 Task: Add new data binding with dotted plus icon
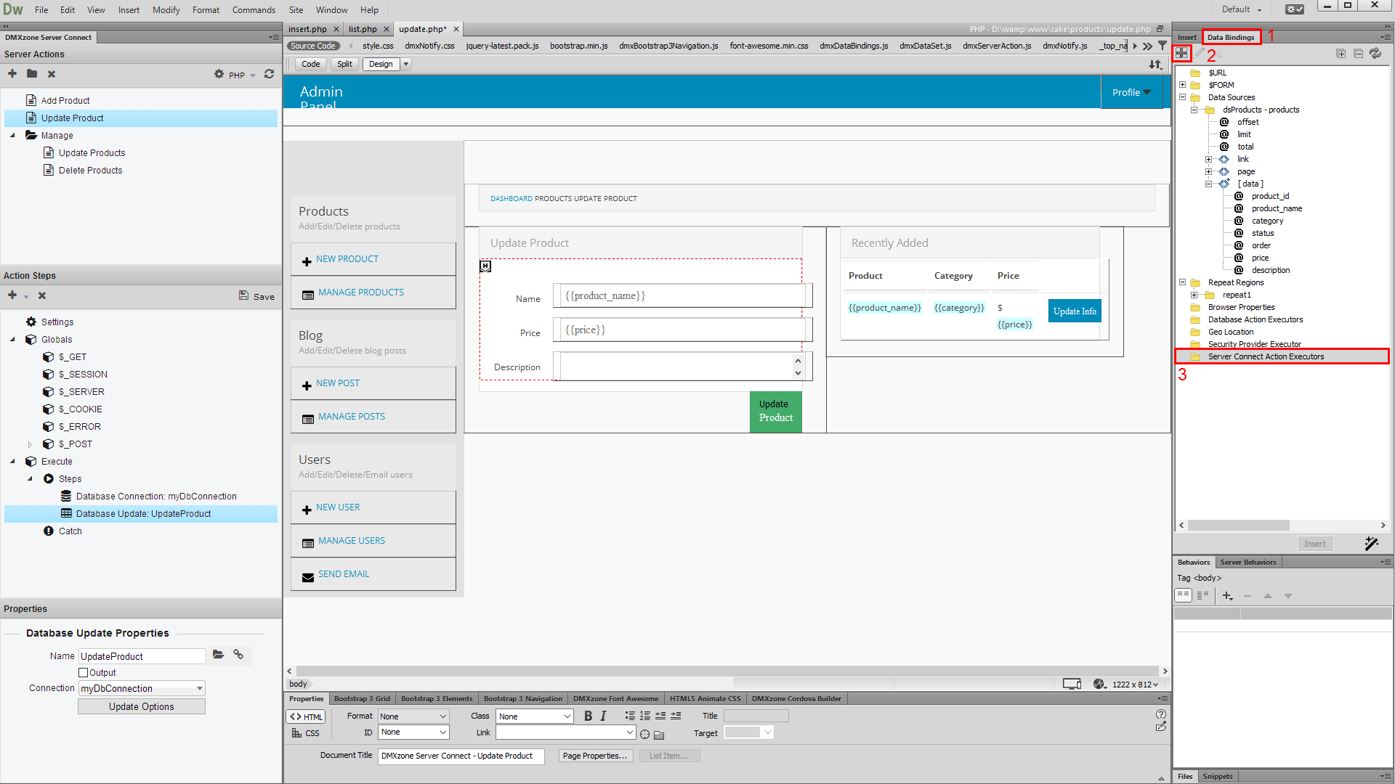1182,53
